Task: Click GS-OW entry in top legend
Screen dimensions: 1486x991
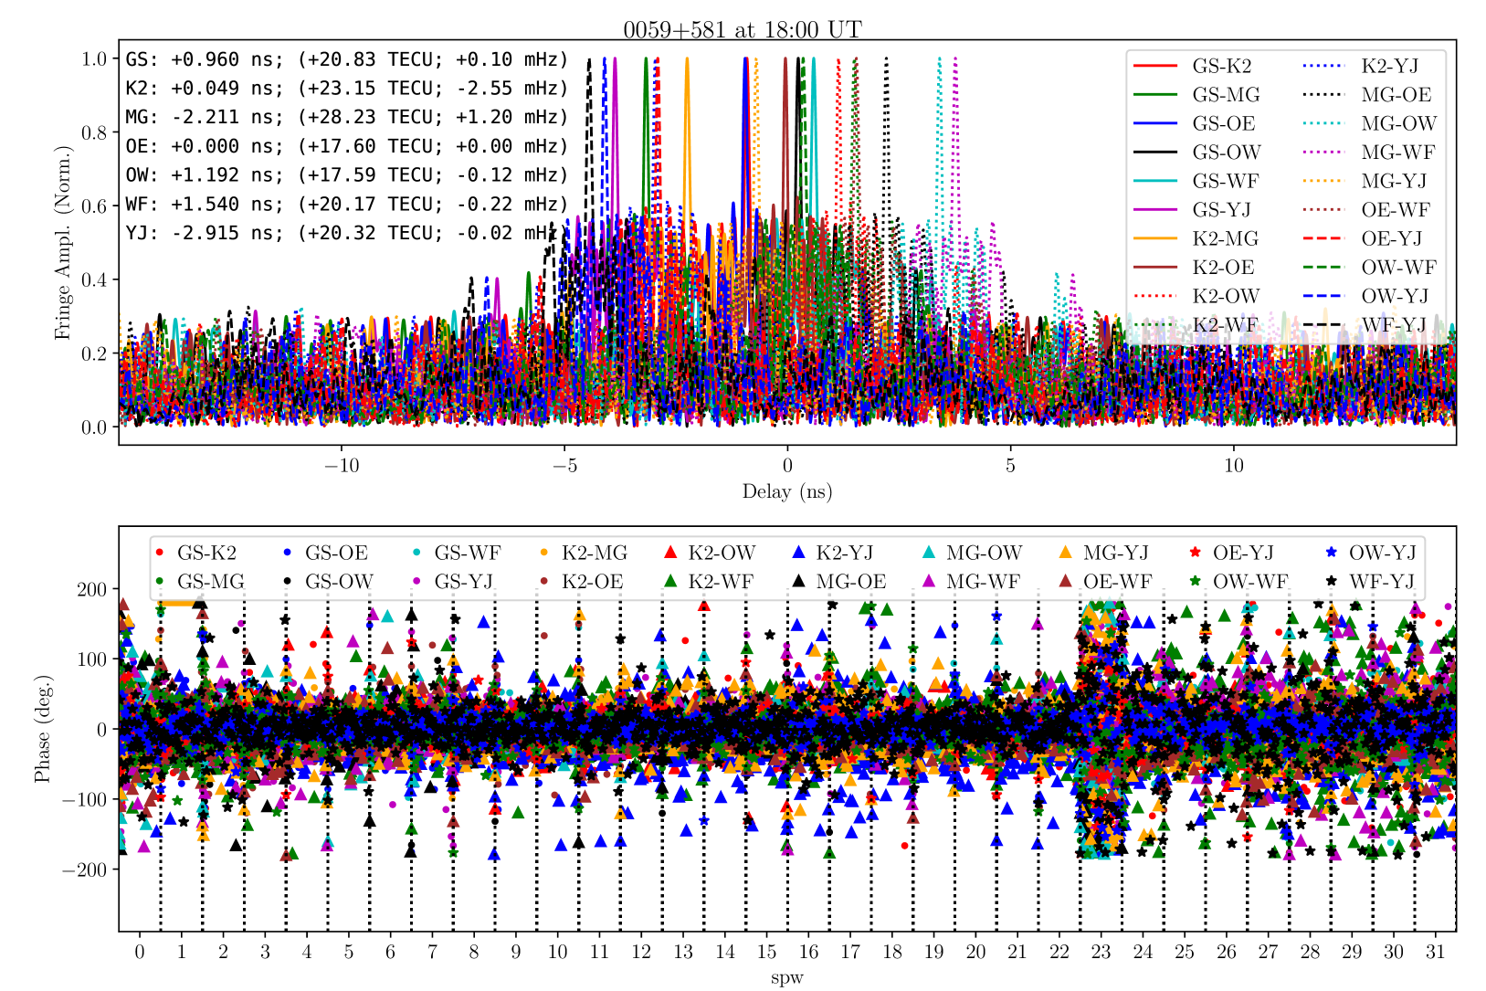Action: coord(1197,153)
